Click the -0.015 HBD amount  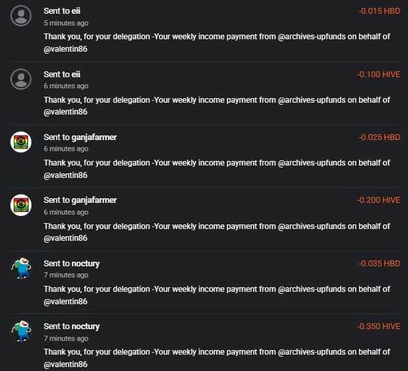379,11
